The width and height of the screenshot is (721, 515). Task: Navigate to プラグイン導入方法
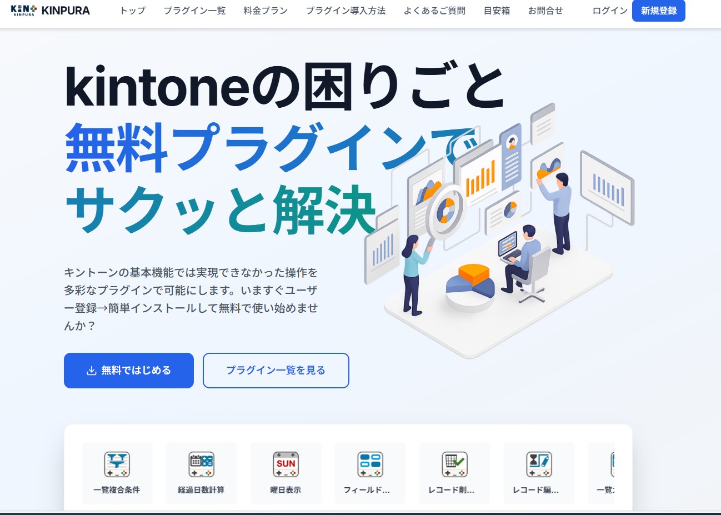coord(346,11)
